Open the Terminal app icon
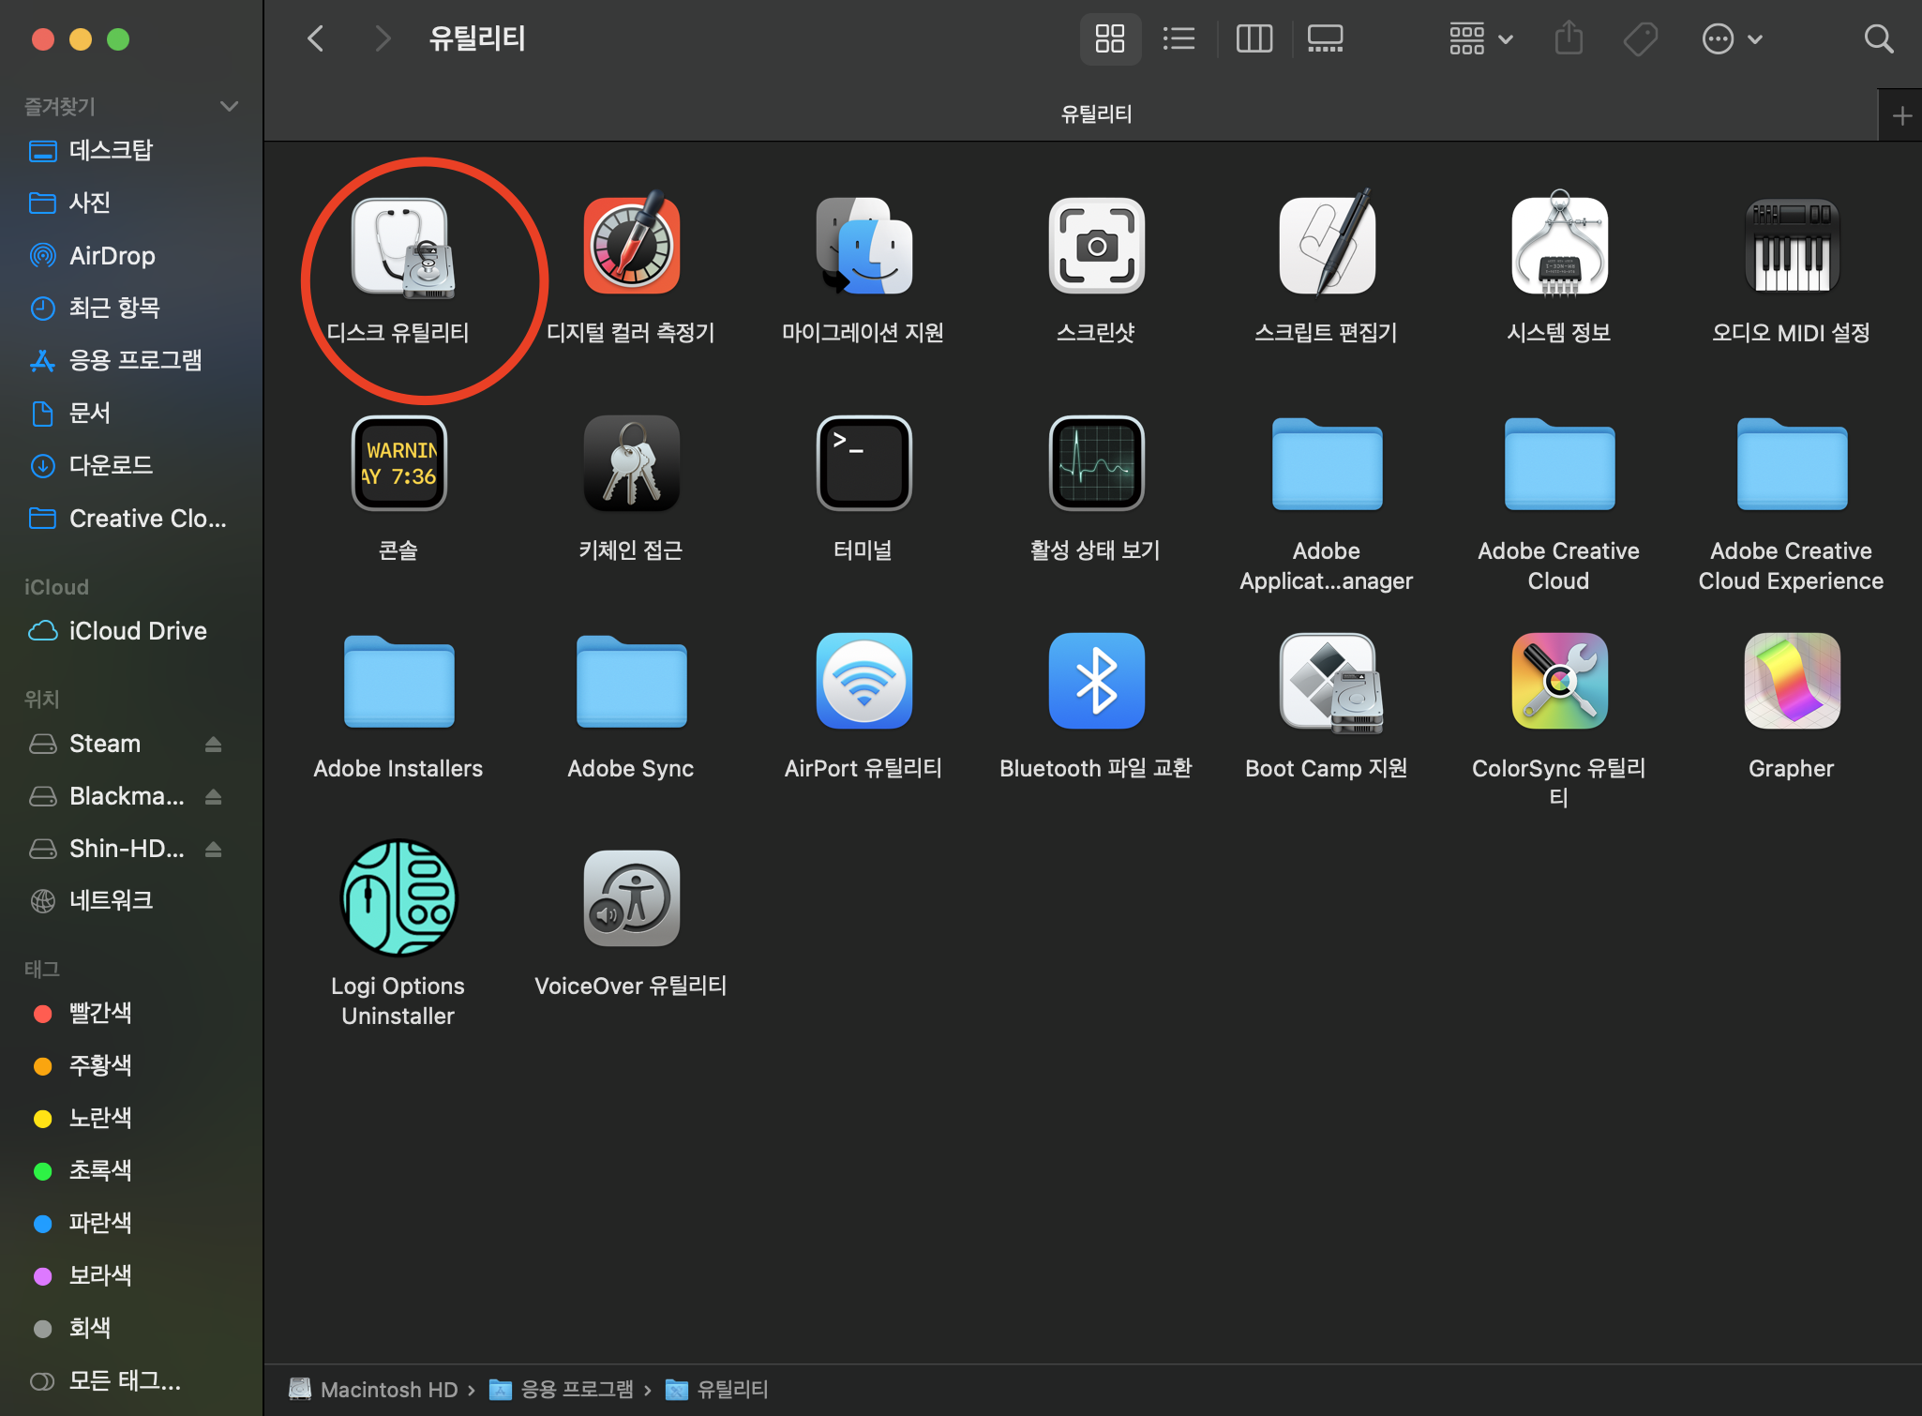 [x=863, y=464]
